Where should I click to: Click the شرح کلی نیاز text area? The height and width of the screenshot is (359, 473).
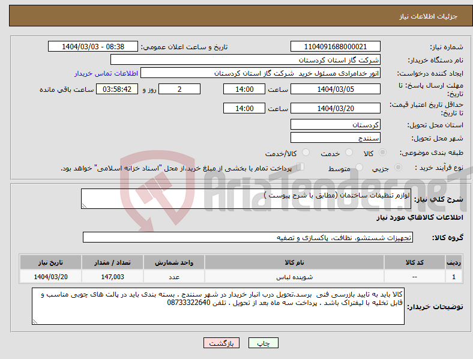point(246,199)
